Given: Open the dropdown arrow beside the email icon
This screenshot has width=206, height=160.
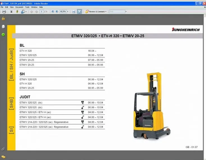Looking at the screenshot, I should (26, 12).
